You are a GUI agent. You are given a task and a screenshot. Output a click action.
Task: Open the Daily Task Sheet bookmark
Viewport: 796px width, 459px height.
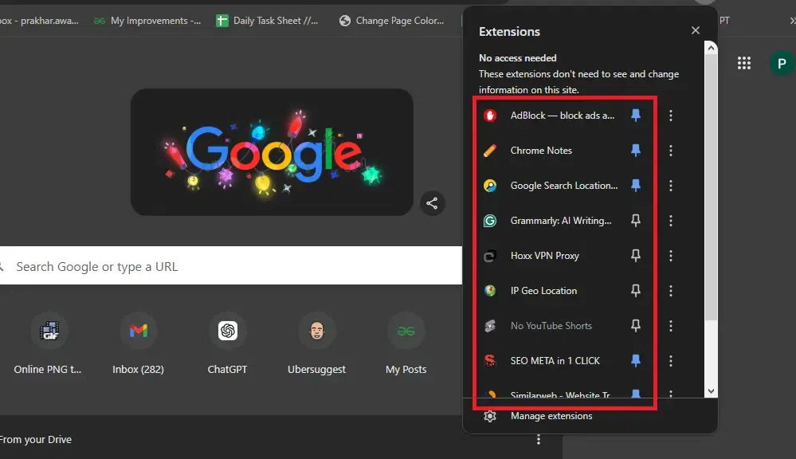click(x=268, y=21)
